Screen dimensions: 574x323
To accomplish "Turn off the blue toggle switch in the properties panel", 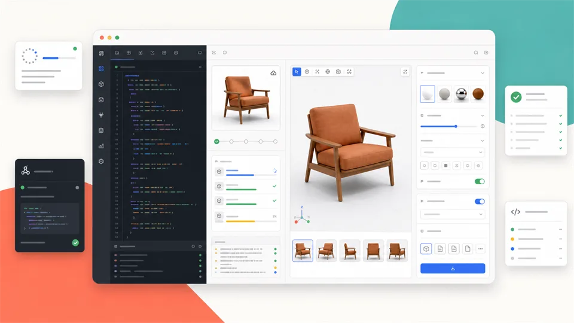I will click(480, 202).
